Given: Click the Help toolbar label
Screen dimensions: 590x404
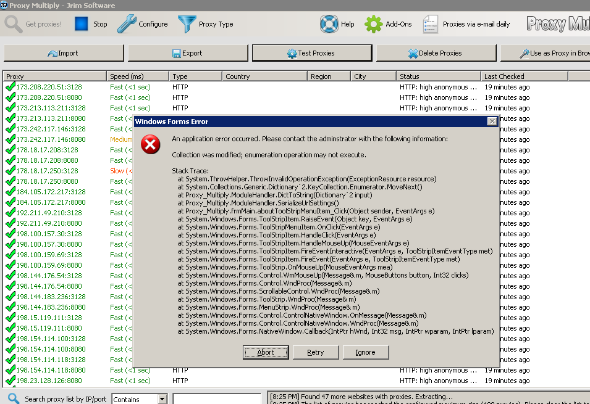Looking at the screenshot, I should (348, 24).
